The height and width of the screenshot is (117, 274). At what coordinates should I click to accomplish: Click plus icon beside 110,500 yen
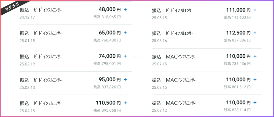(125, 103)
